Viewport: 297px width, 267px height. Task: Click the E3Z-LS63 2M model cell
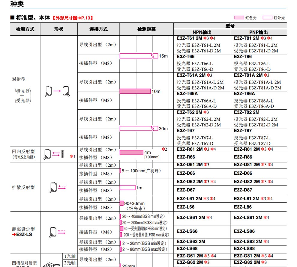tap(202, 242)
